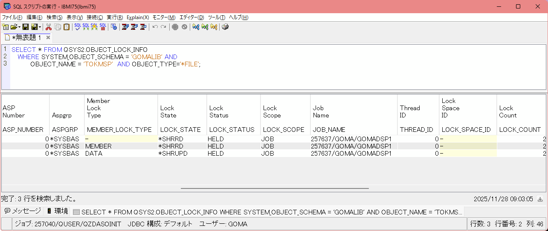Open the 検索(S) menu
Screen dimensions: 548x231
pyautogui.click(x=55, y=17)
